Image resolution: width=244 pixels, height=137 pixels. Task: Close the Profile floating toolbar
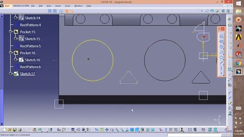tap(223, 29)
